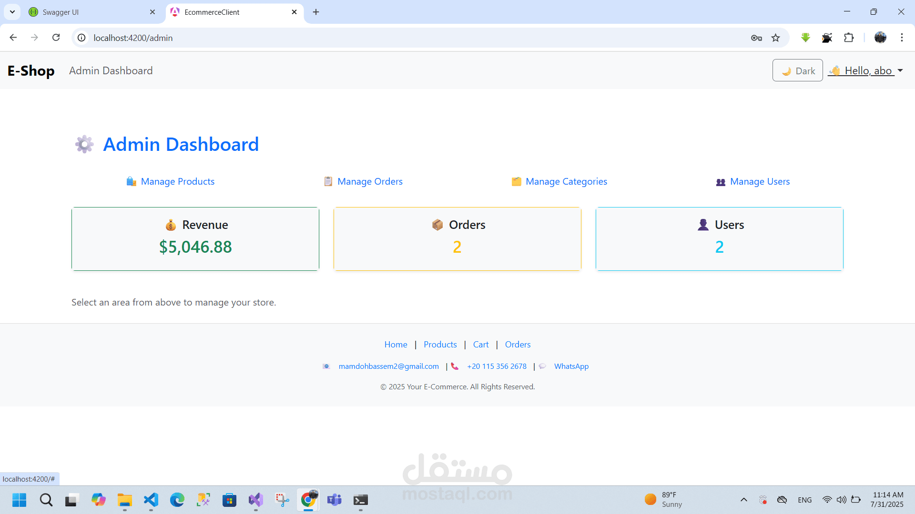The height and width of the screenshot is (514, 915).
Task: Open the Manage Orders link
Action: click(x=370, y=181)
